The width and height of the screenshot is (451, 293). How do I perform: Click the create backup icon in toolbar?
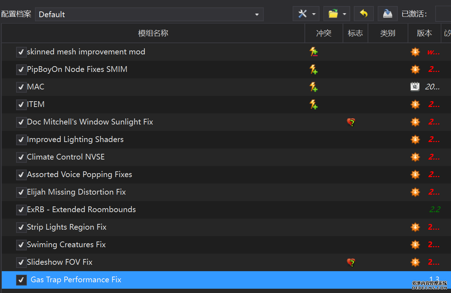[387, 14]
